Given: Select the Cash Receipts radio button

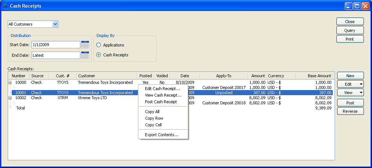Looking at the screenshot, I should coord(98,55).
